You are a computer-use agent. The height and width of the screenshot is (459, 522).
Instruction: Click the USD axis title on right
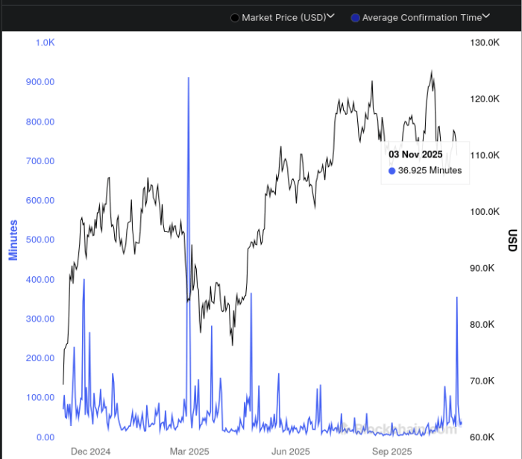tap(512, 240)
